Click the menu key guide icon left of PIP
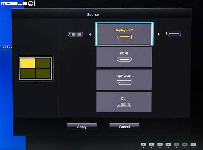Image resolution: width=203 pixels, height=150 pixels. click(176, 145)
